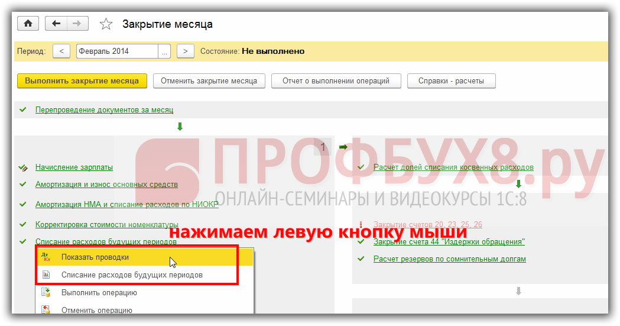
Task: Click the Период: label
Action: pos(31,51)
